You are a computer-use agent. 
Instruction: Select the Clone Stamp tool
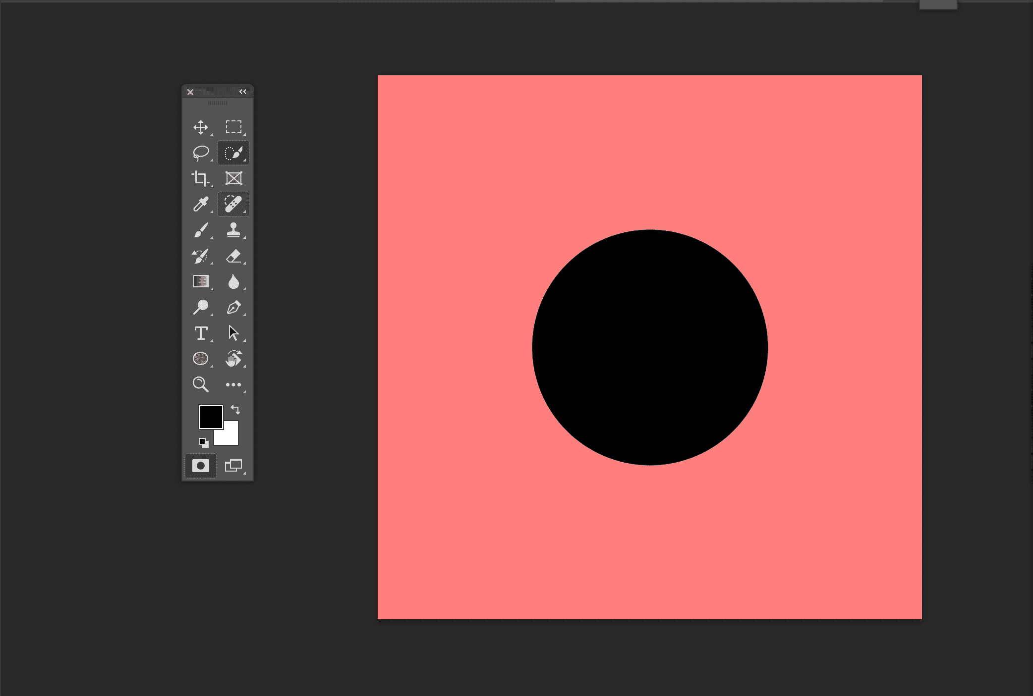(233, 230)
